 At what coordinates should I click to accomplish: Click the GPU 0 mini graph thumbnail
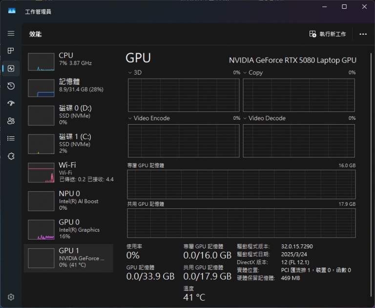tap(41, 230)
